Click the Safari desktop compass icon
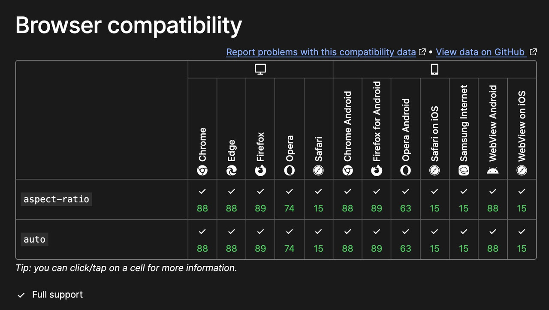This screenshot has height=310, width=549. (318, 171)
